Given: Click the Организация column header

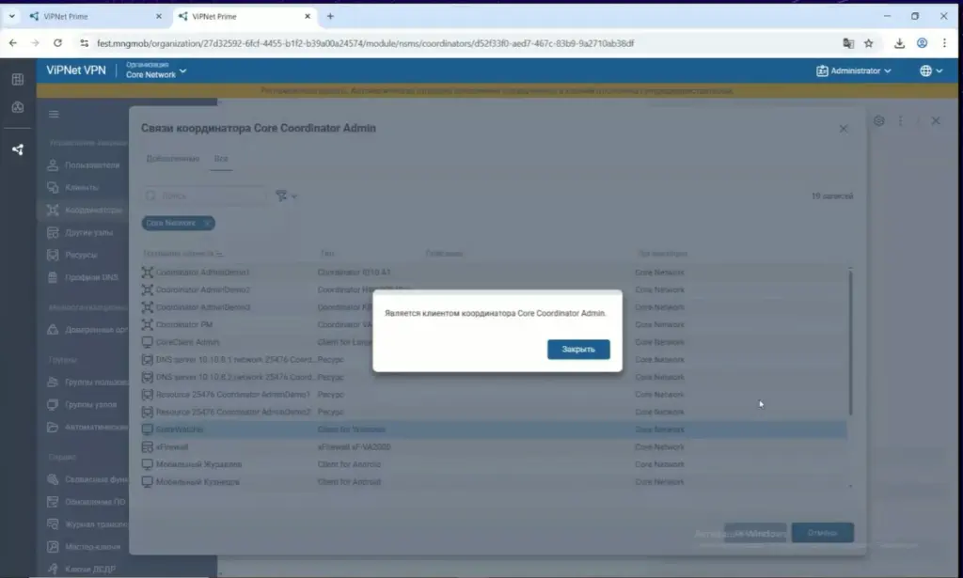Looking at the screenshot, I should [x=663, y=254].
